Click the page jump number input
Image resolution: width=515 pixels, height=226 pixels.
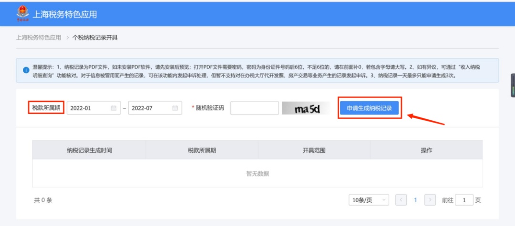[463, 200]
